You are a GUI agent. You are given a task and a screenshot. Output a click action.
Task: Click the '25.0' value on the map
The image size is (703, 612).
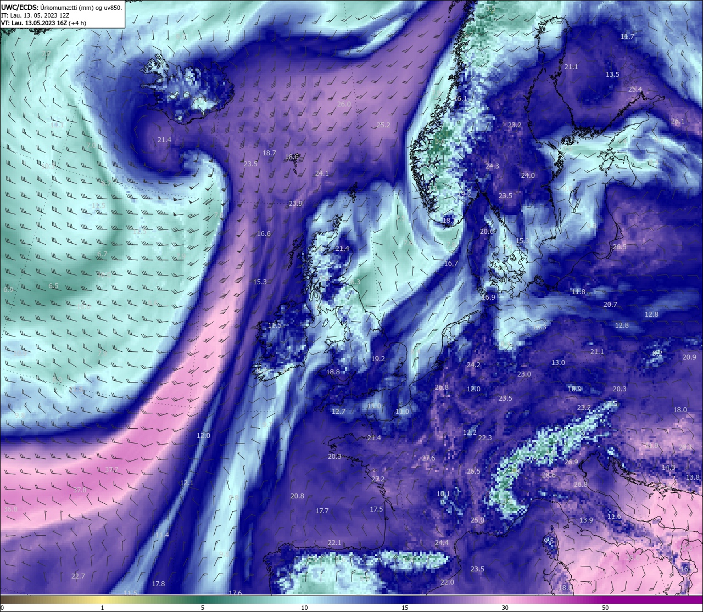click(x=477, y=520)
